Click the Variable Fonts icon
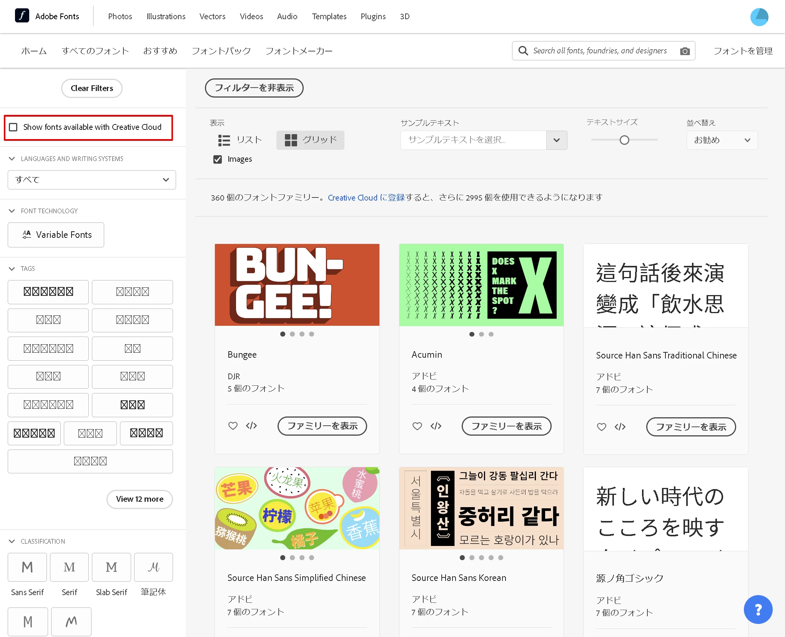 [x=27, y=235]
